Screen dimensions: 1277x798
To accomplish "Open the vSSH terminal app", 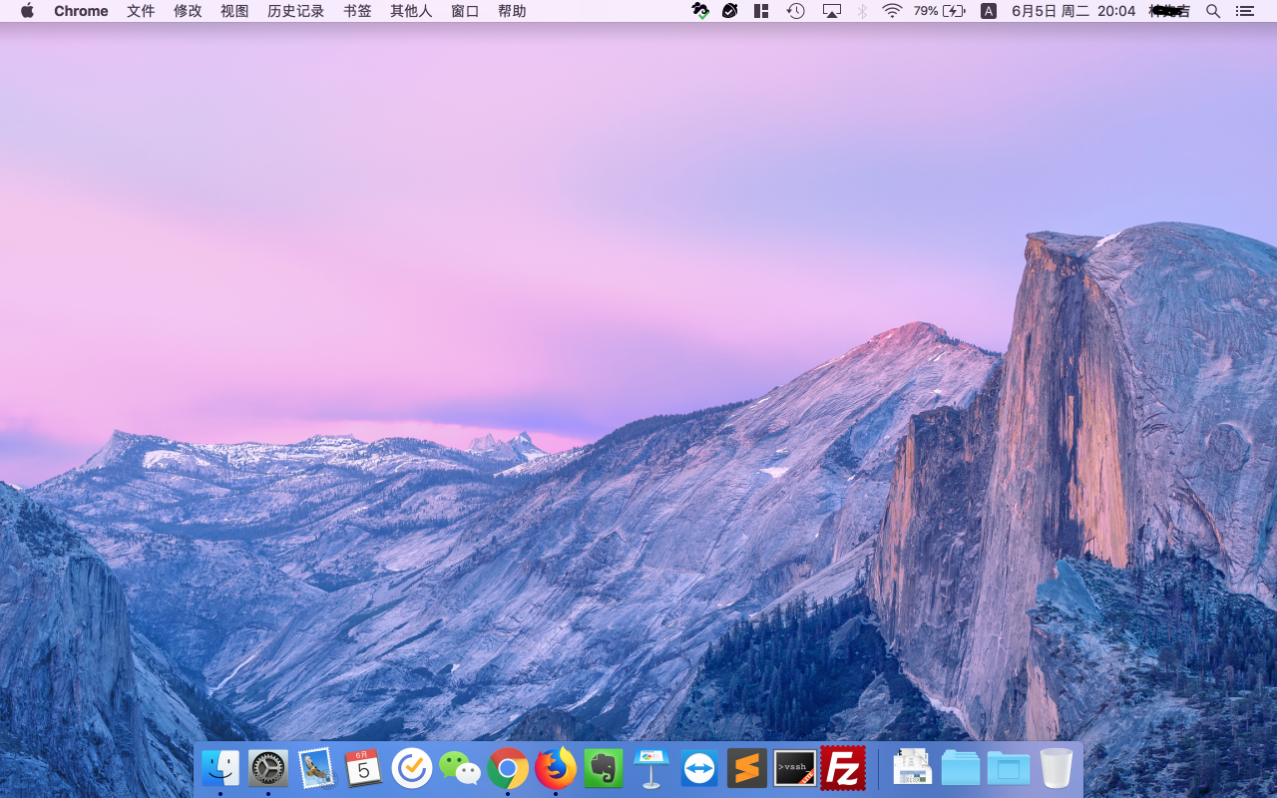I will pos(795,768).
